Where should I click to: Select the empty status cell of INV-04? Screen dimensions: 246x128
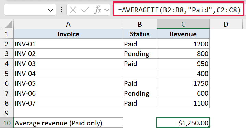pos(140,73)
